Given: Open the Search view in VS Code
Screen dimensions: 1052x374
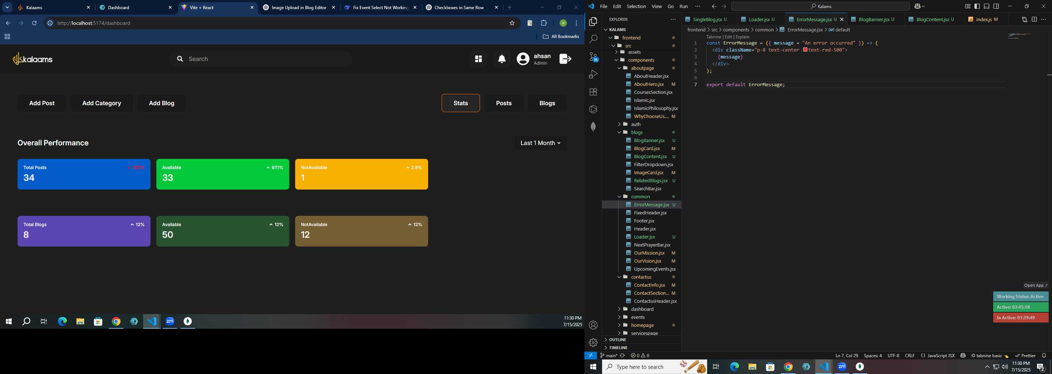Looking at the screenshot, I should pos(593,39).
